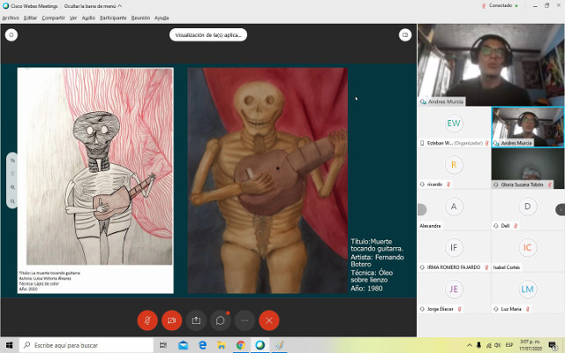Click 'Año: 1980' caption text
Image resolution: width=565 pixels, height=353 pixels.
click(x=366, y=289)
